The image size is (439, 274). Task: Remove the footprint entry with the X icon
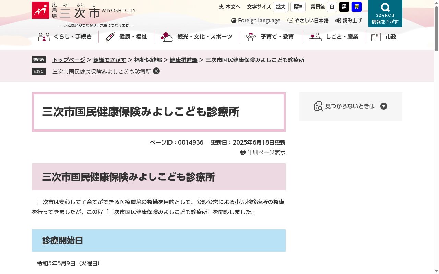point(156,71)
